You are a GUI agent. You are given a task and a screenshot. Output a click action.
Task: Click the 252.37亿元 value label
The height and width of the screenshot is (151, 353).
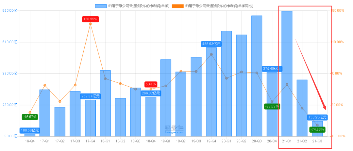(90, 96)
